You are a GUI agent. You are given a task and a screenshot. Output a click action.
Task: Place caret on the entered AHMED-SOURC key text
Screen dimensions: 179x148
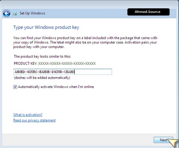(44, 72)
